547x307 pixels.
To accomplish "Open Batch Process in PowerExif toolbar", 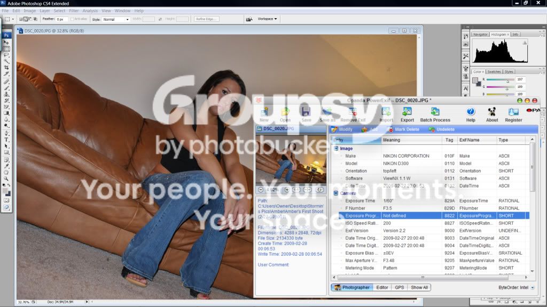I will [435, 115].
